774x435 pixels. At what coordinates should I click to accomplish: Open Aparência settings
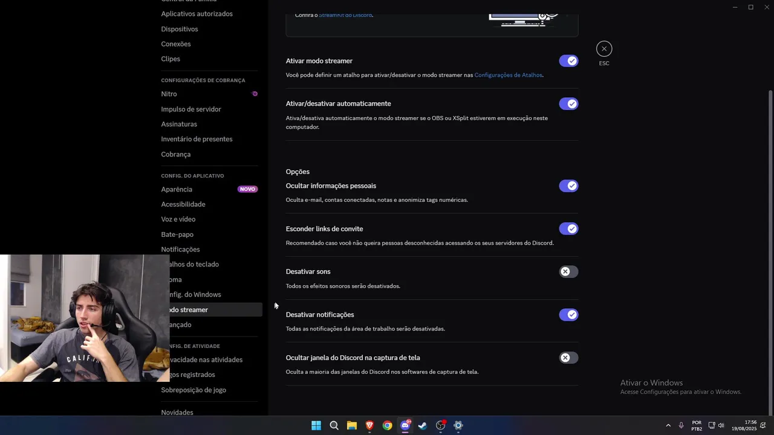[177, 190]
